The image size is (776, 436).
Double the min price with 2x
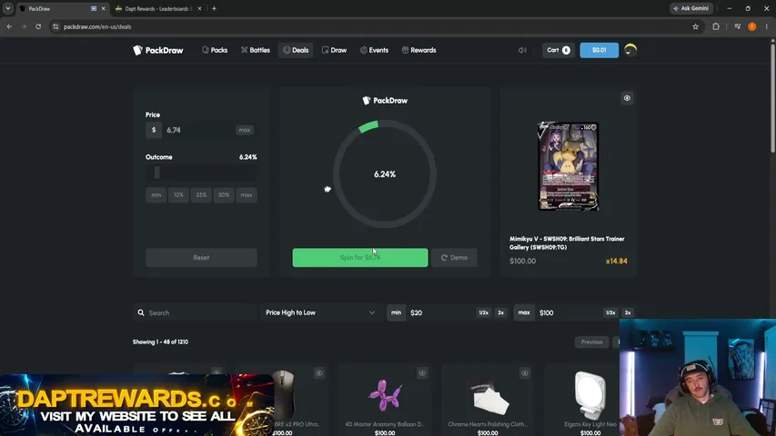[x=501, y=312]
